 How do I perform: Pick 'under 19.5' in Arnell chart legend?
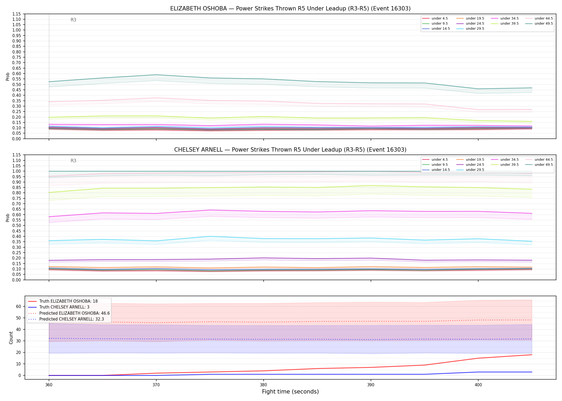470,160
